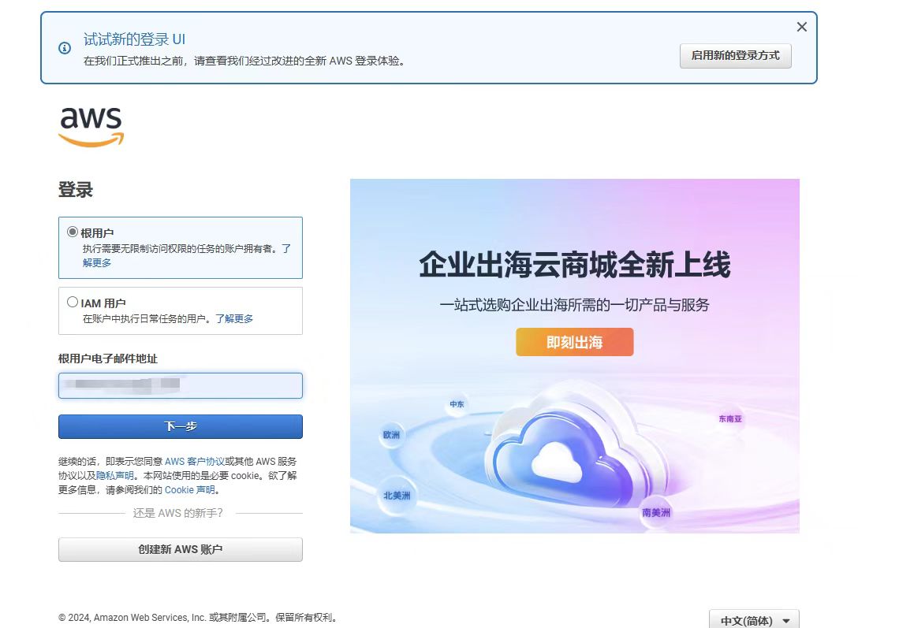Click the 企业出海云商城全新上线 headline
The width and height of the screenshot is (899, 628).
[574, 265]
